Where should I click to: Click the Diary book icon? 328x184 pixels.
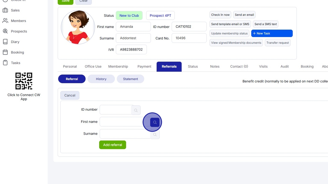(x=5, y=41)
